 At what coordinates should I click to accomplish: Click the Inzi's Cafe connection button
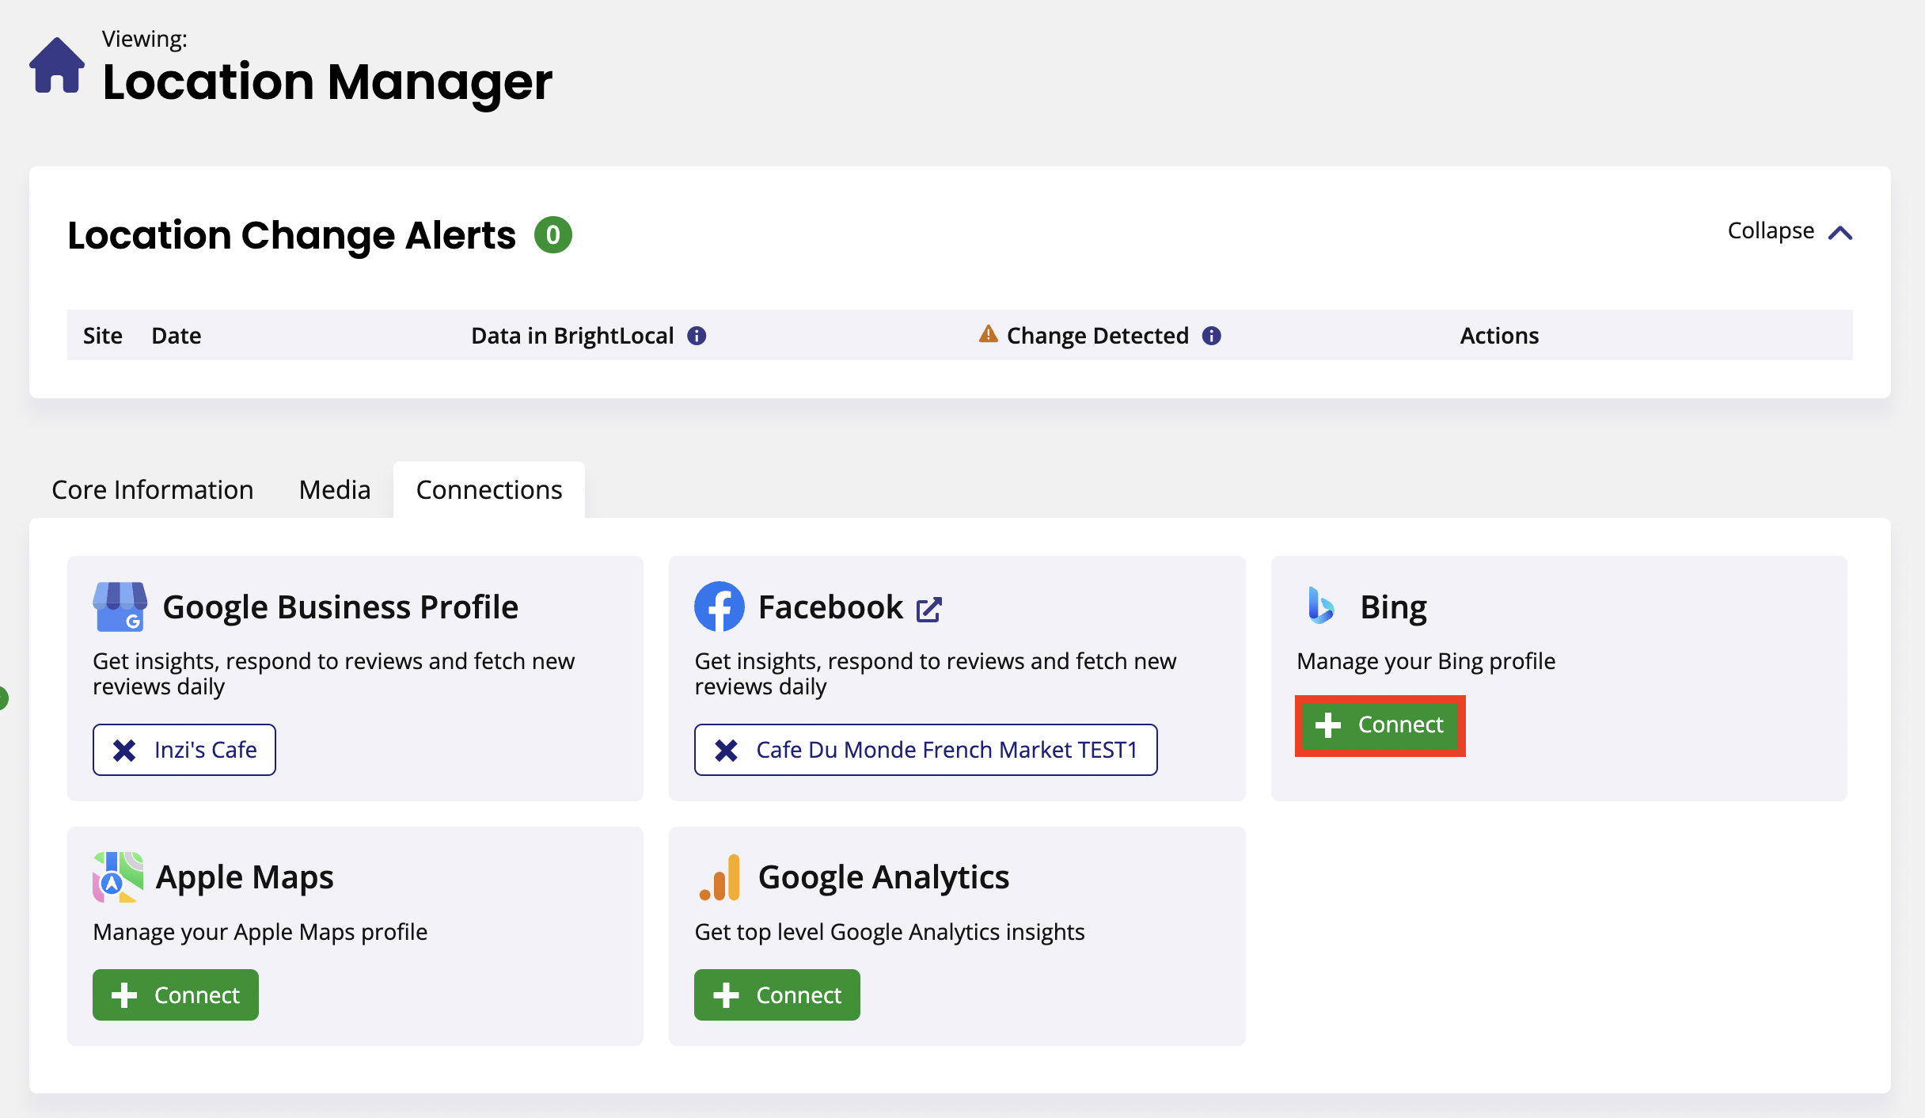tap(184, 750)
